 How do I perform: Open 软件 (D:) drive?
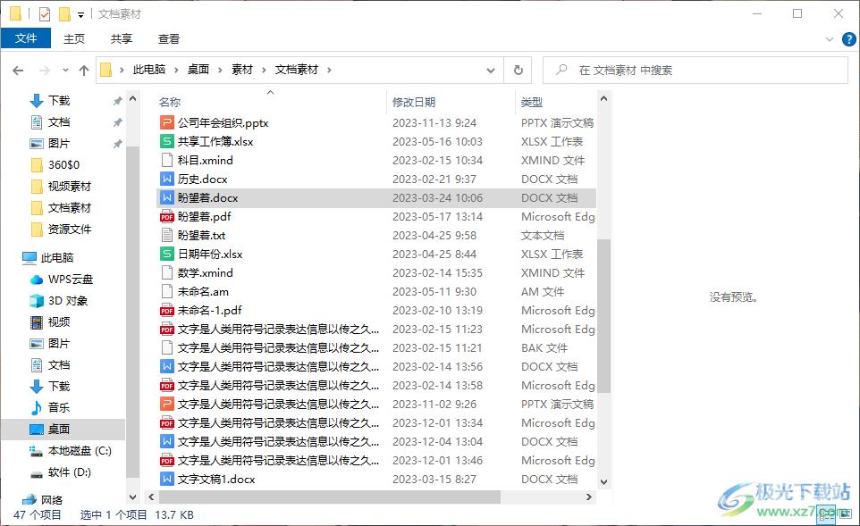coord(70,472)
